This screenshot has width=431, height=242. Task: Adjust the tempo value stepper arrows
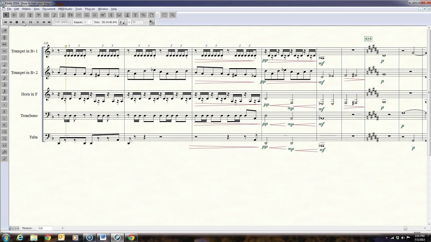(x=145, y=22)
